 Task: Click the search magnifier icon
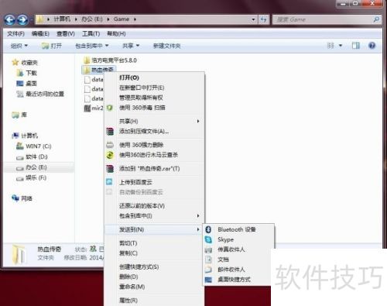coord(376,19)
